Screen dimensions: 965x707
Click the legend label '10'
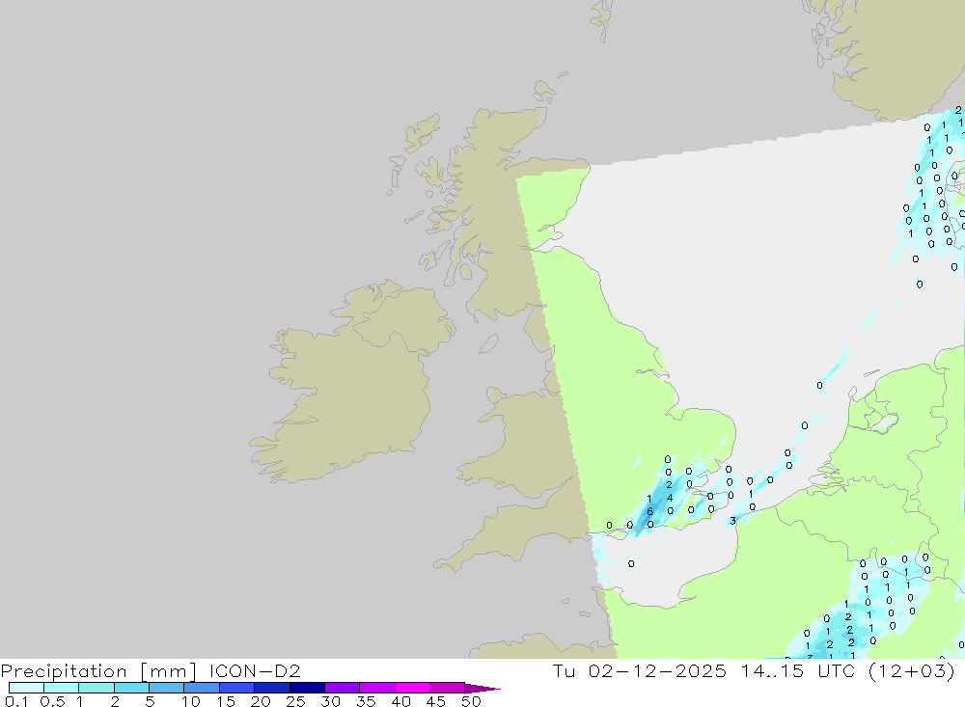[191, 701]
